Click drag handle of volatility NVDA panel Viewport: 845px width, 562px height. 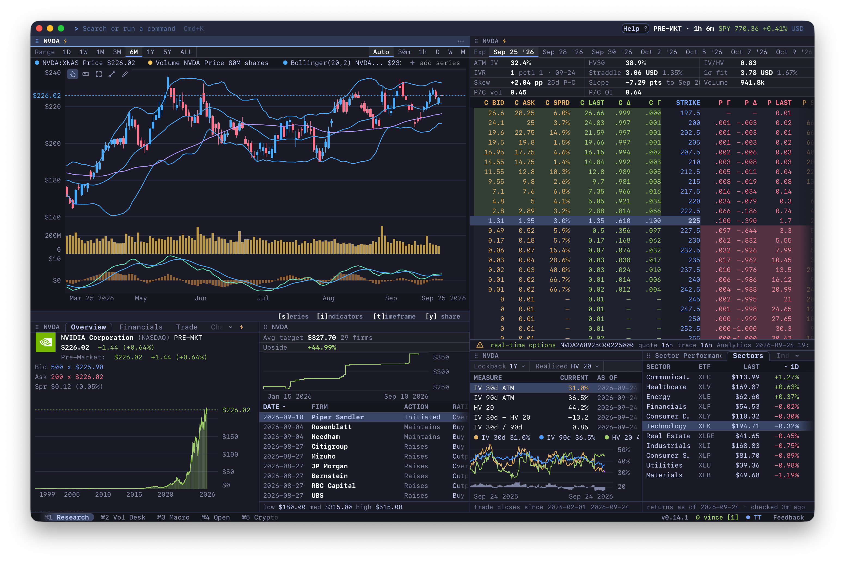476,356
